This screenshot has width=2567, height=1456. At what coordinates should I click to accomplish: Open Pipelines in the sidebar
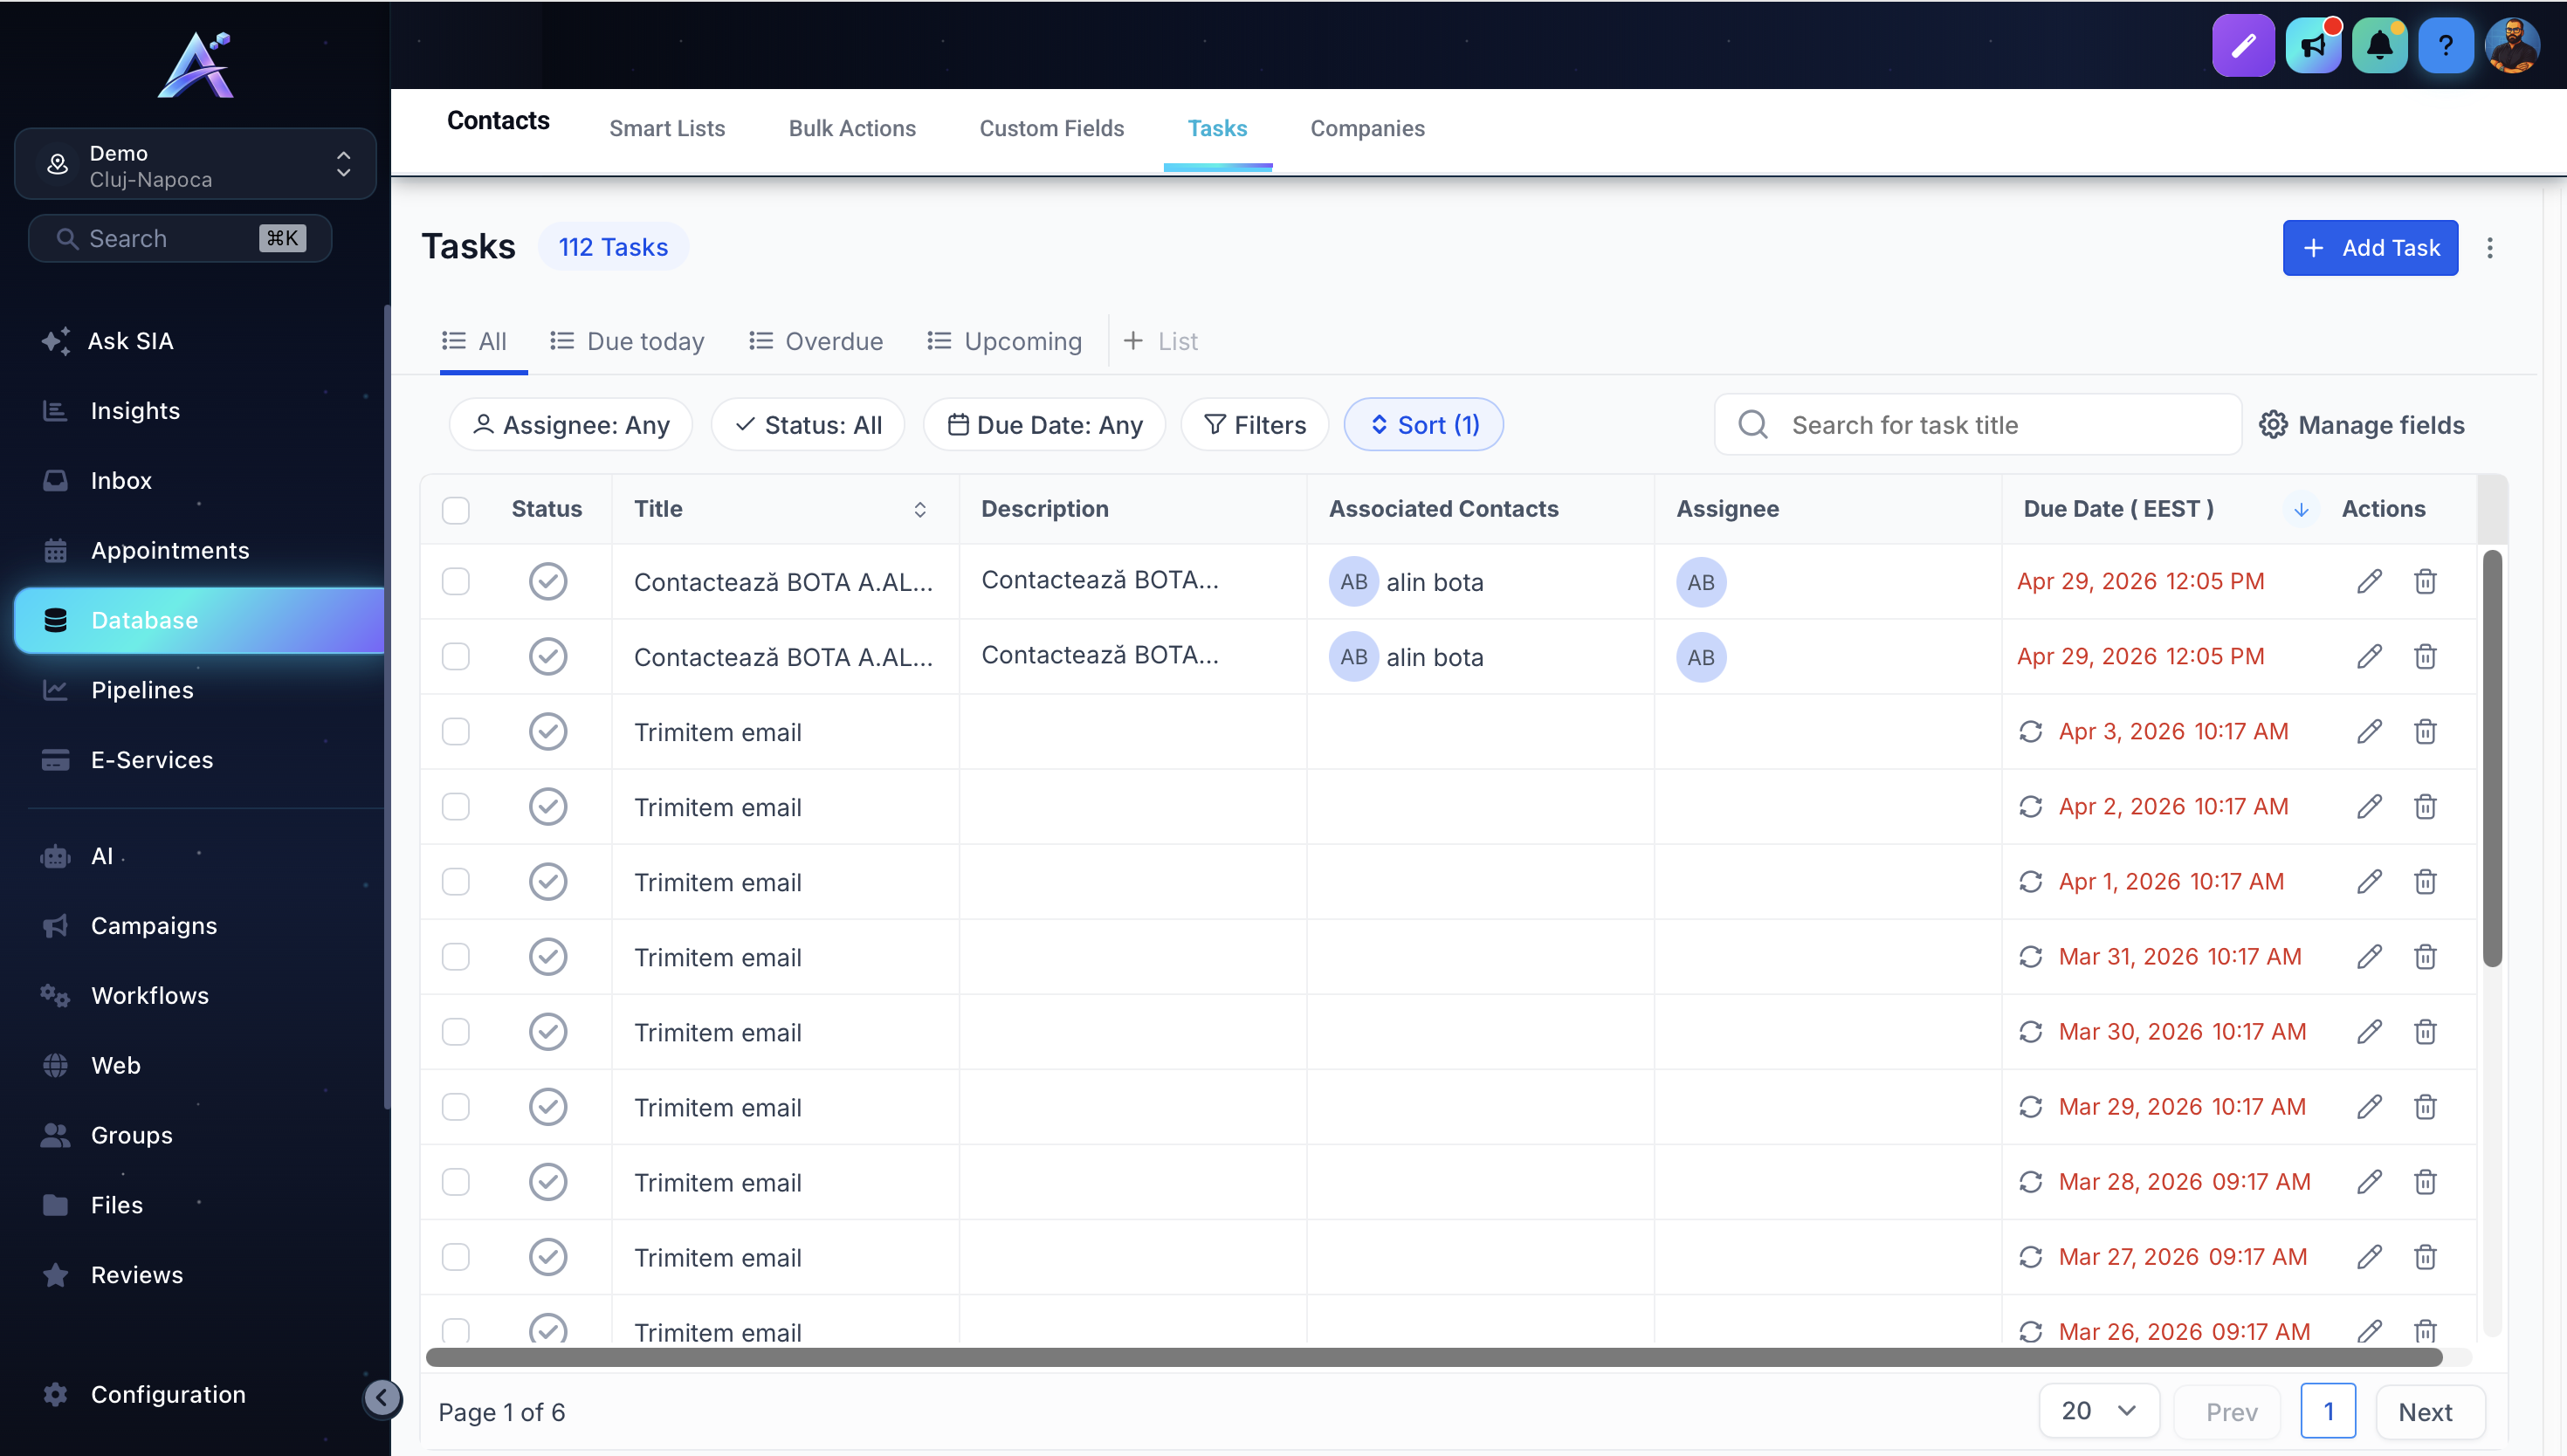coord(142,690)
